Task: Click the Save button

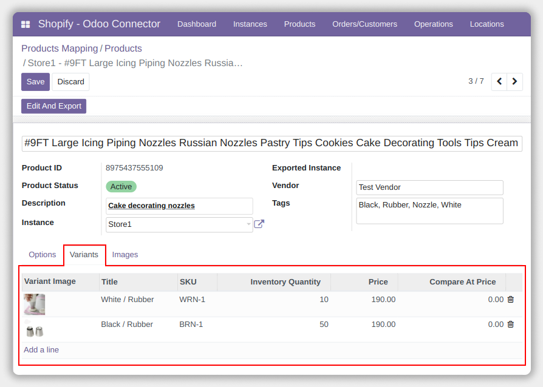Action: pyautogui.click(x=35, y=82)
